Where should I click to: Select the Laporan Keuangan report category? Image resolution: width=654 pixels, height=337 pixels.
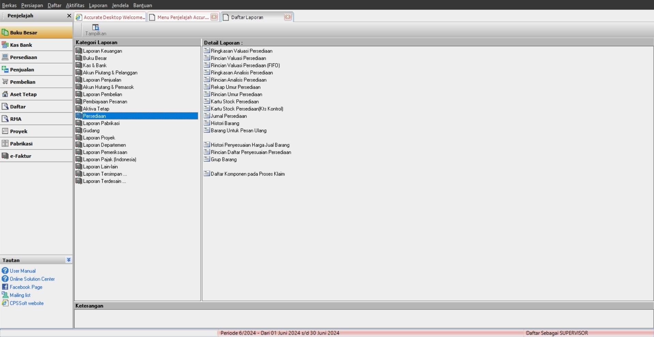click(102, 51)
